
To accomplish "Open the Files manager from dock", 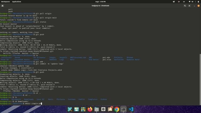I will click(96, 109).
